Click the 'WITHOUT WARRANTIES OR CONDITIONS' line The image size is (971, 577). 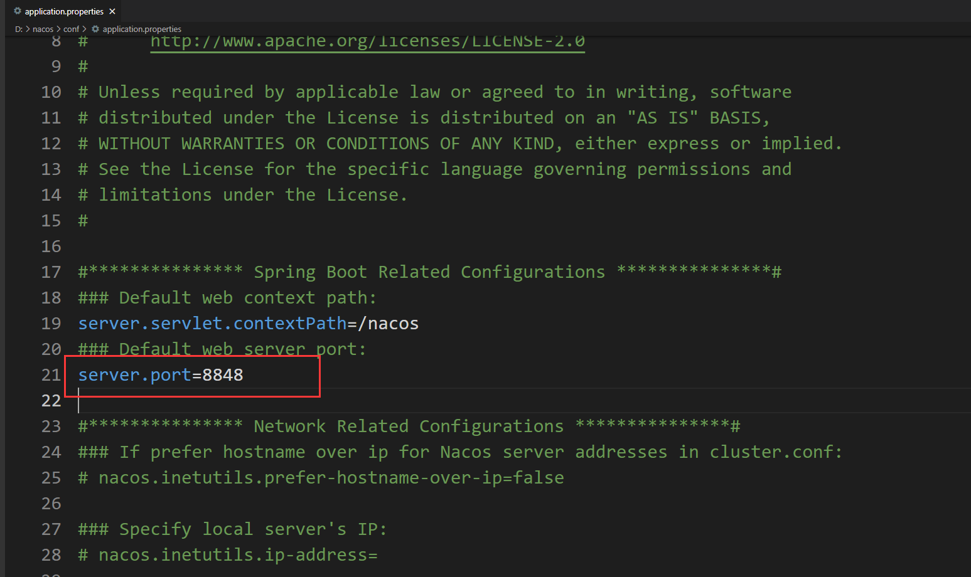(460, 144)
